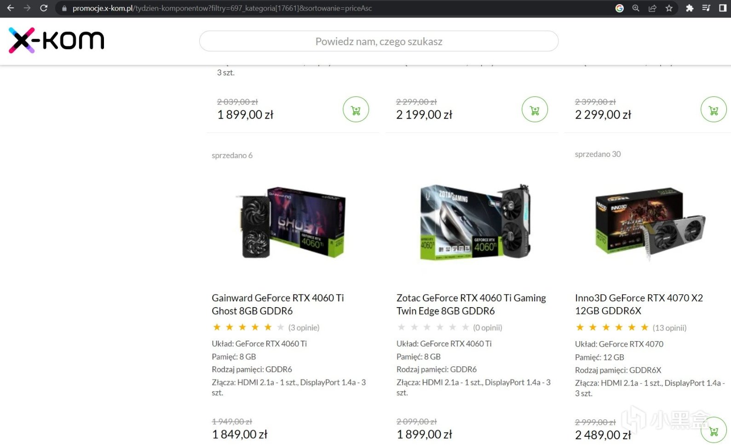Click the zoom magnifier icon in the address bar
Image resolution: width=731 pixels, height=445 pixels.
coord(636,8)
